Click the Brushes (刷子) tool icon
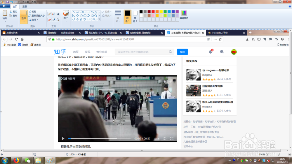The height and width of the screenshot is (164, 292). [x=66, y=13]
